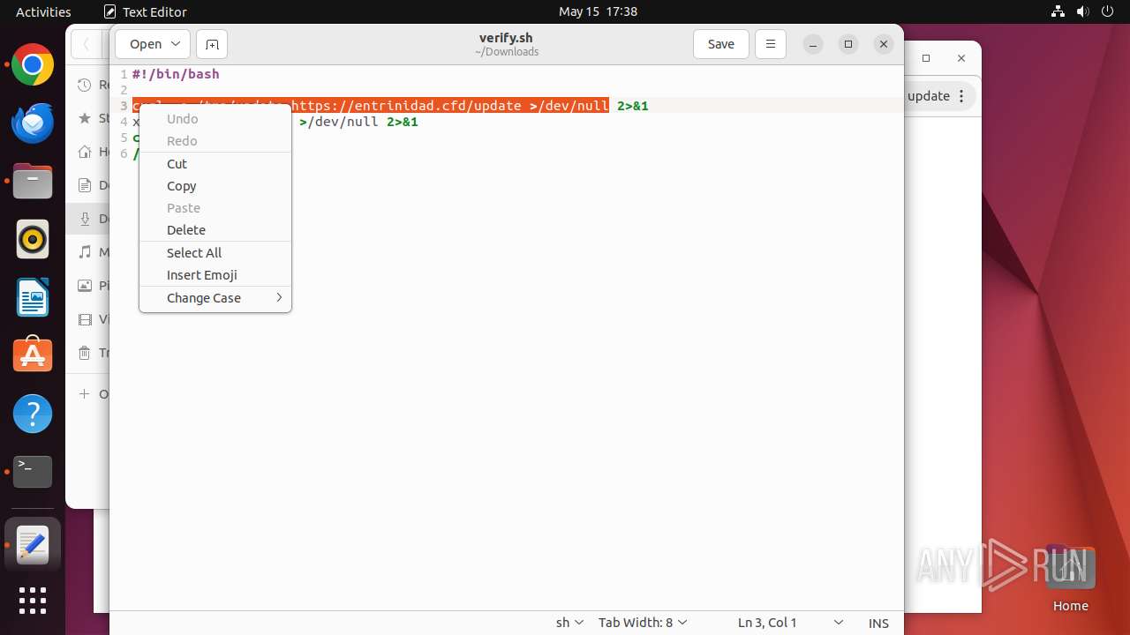The height and width of the screenshot is (635, 1130).
Task: Launch LibreOffice Writer from the dock
Action: tap(33, 298)
